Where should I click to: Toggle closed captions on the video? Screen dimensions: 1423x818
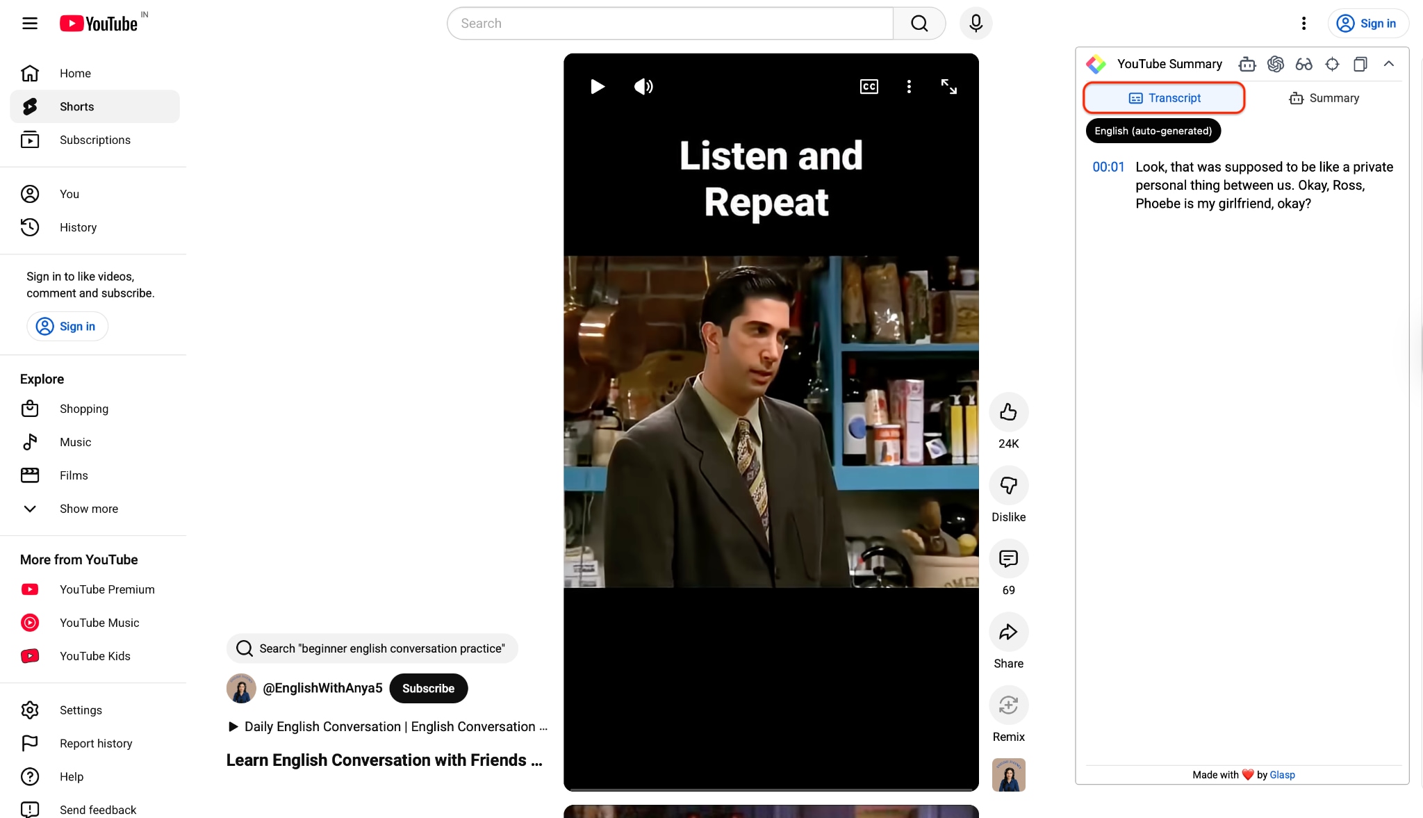coord(869,86)
